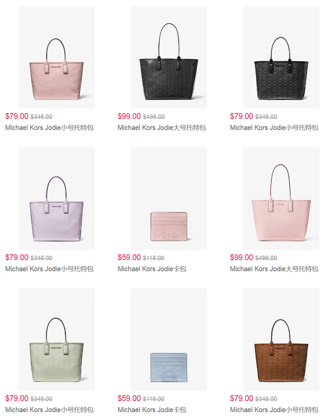This screenshot has height=420, width=327.
Task: Open the sage green small tote image
Action: (x=57, y=339)
